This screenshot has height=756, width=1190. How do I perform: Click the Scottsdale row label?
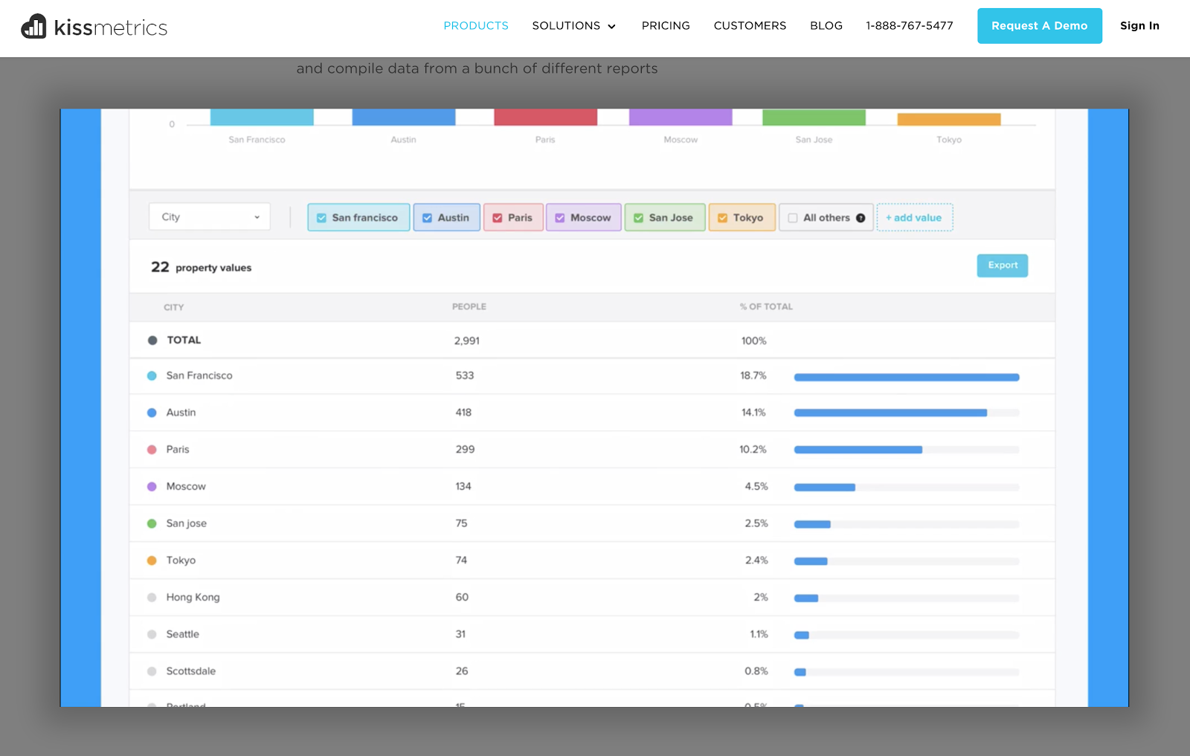coord(191,671)
